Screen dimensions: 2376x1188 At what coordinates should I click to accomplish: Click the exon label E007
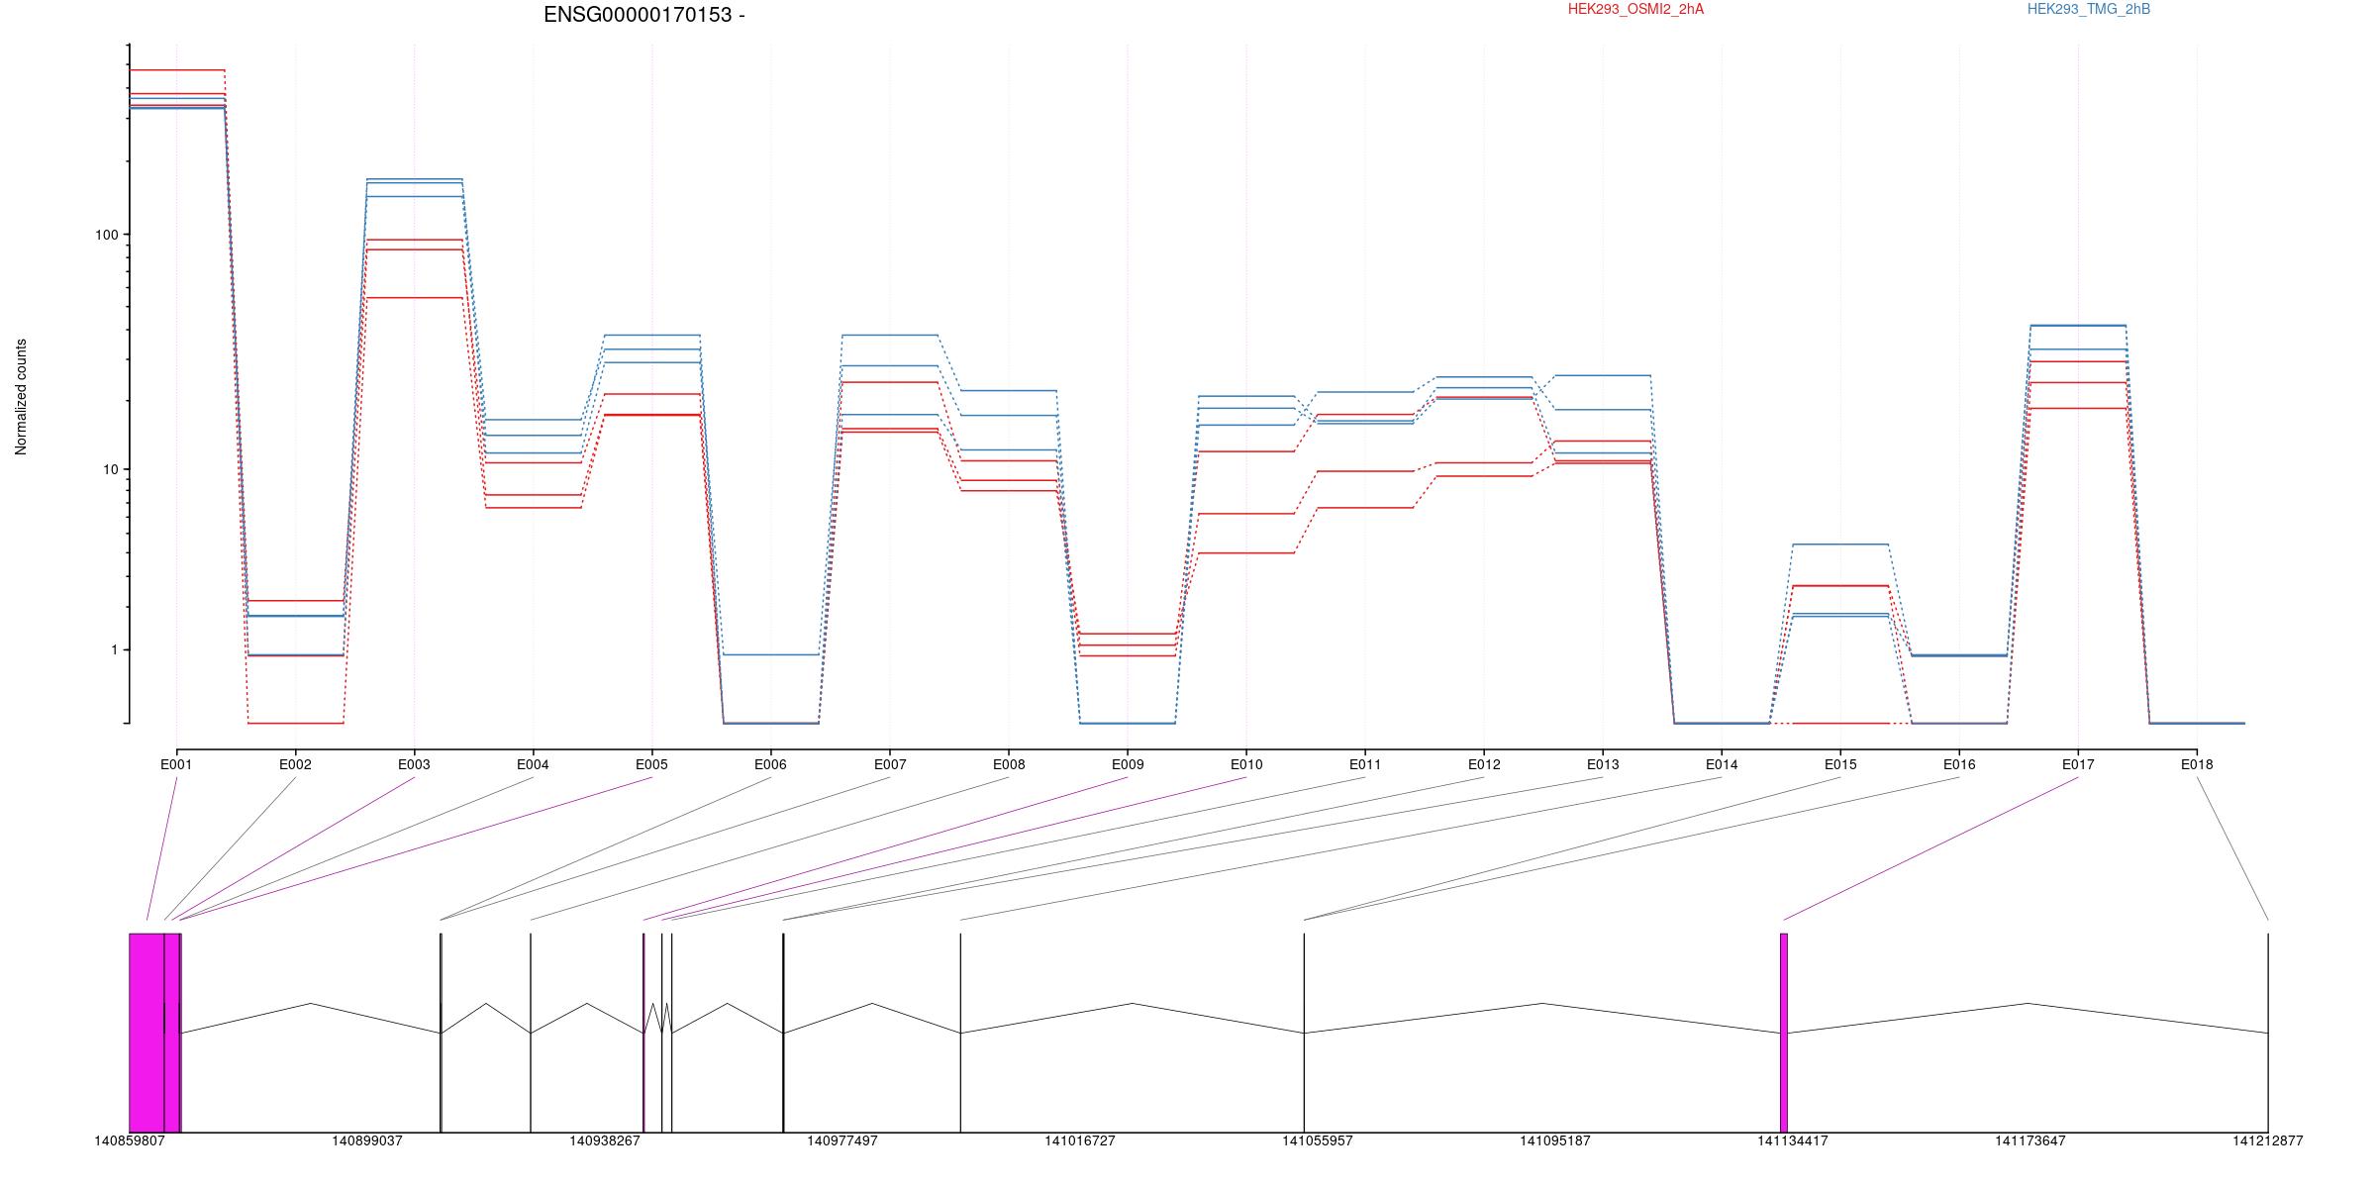[x=890, y=764]
